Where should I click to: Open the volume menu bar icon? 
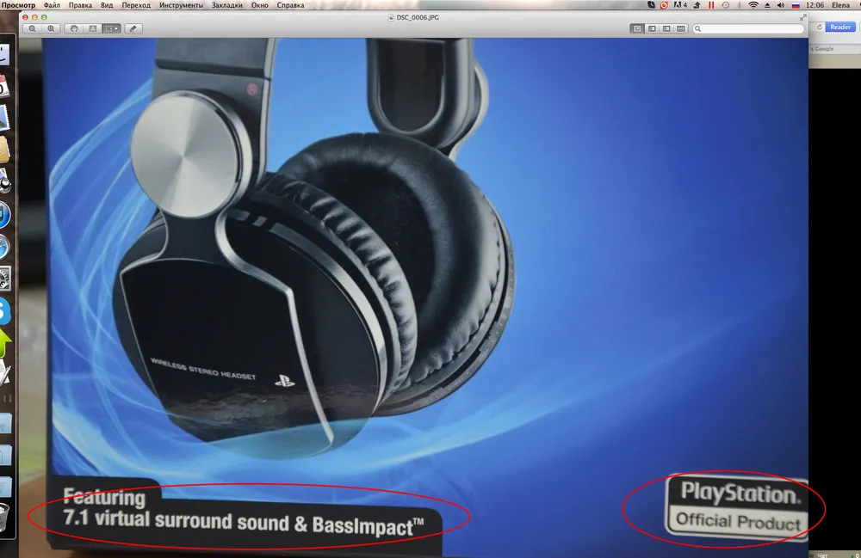tap(781, 5)
